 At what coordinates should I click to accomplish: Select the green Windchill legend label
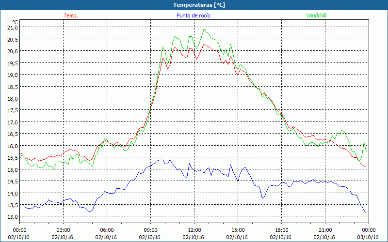tap(317, 15)
